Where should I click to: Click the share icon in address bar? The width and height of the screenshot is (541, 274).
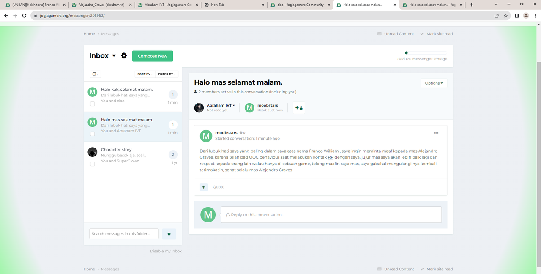497,16
